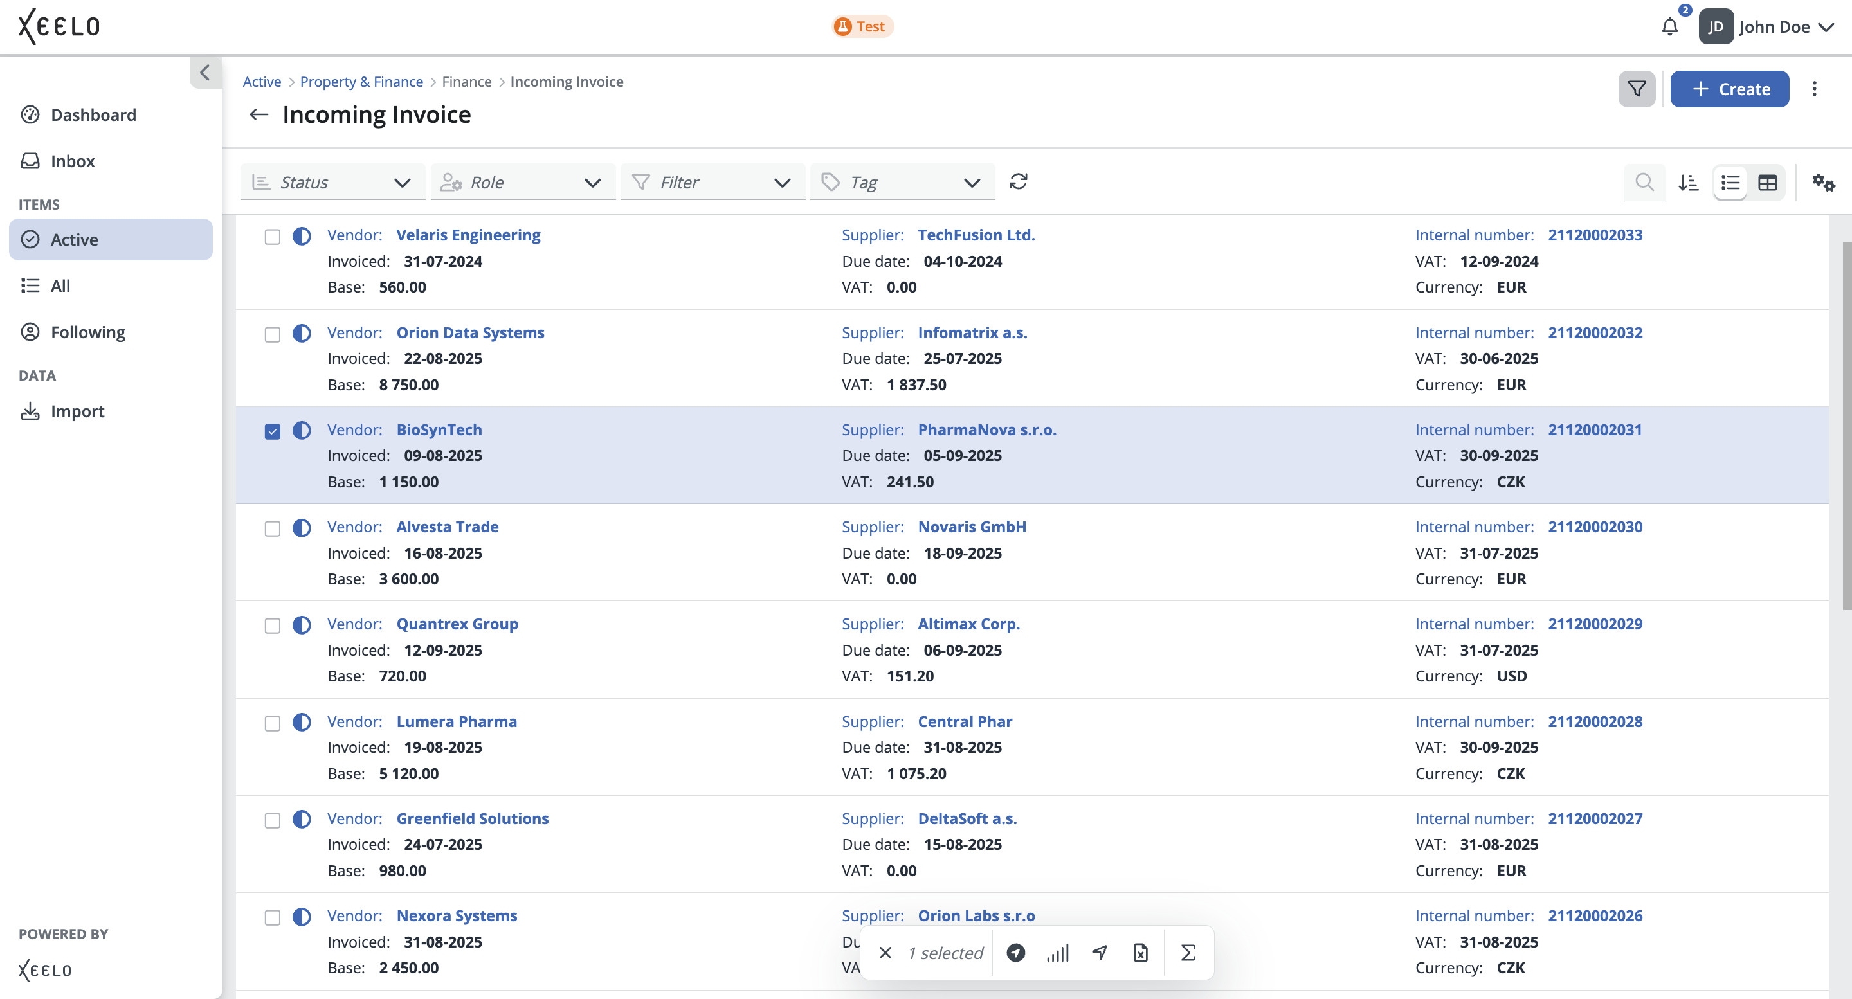1852x999 pixels.
Task: Clear selection with the X button
Action: 885,952
